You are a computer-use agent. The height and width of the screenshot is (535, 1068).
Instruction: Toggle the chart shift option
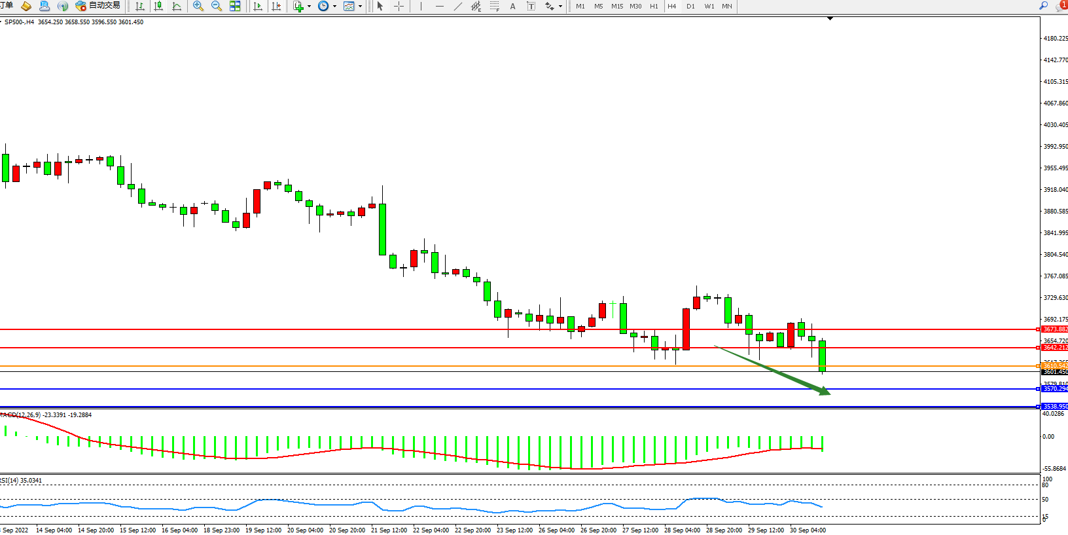[x=276, y=6]
